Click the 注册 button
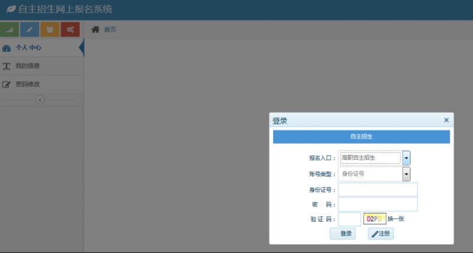The height and width of the screenshot is (253, 473). (381, 233)
